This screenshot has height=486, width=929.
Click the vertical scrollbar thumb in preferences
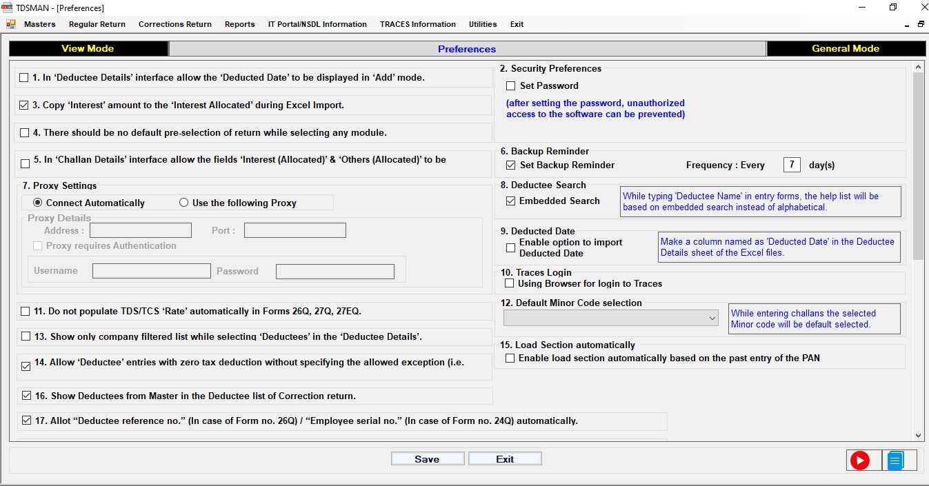918,165
